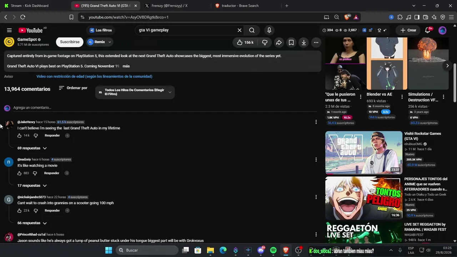Start voice search with the microphone
This screenshot has height=257, width=457.
pyautogui.click(x=269, y=30)
